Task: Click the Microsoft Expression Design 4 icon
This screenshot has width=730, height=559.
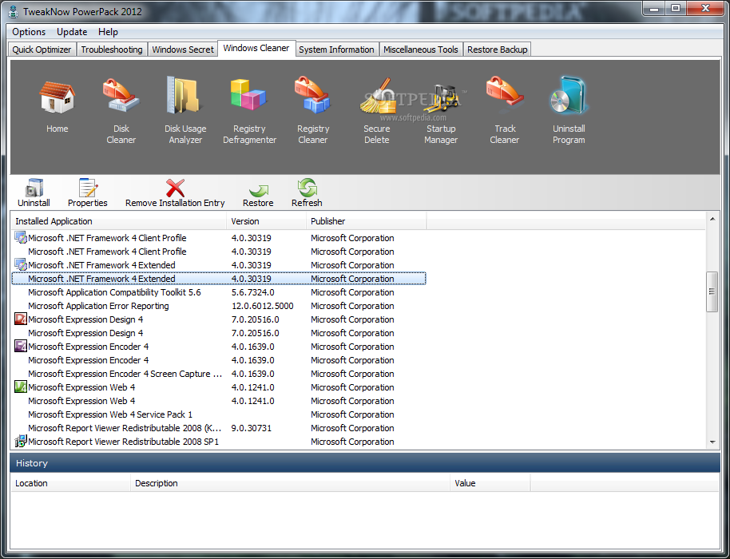Action: click(x=21, y=319)
